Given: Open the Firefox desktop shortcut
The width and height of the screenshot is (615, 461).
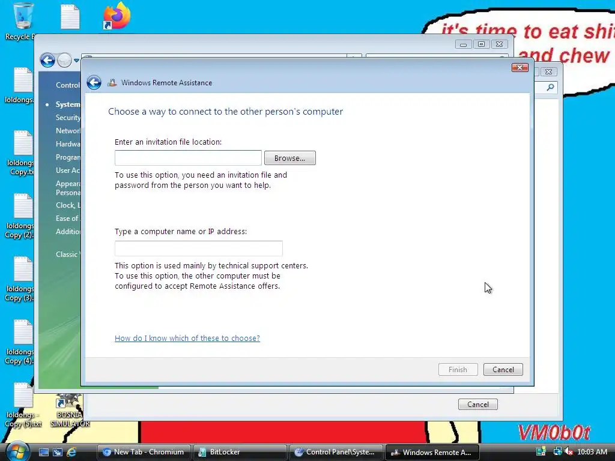Looking at the screenshot, I should click(x=116, y=16).
